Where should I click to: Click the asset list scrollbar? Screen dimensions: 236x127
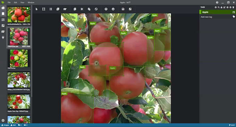point(32,51)
